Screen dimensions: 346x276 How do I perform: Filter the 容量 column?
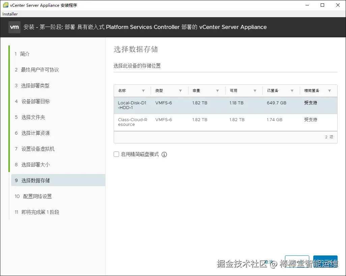[218, 91]
